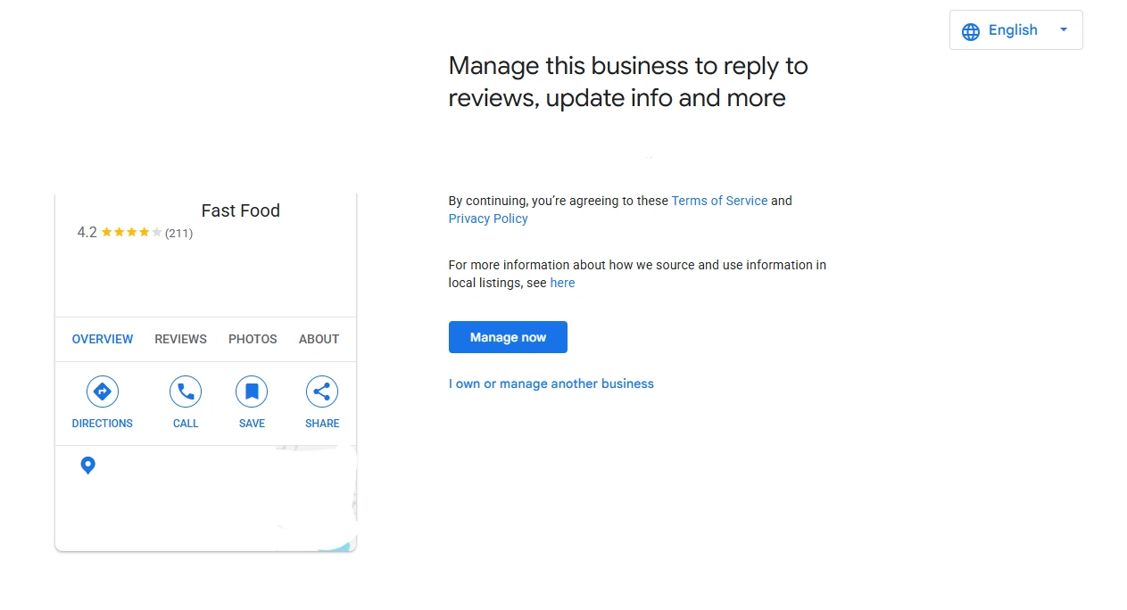Open the Privacy Policy link

point(488,218)
